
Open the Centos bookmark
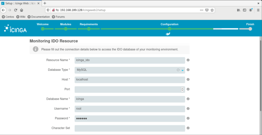pos(8,17)
